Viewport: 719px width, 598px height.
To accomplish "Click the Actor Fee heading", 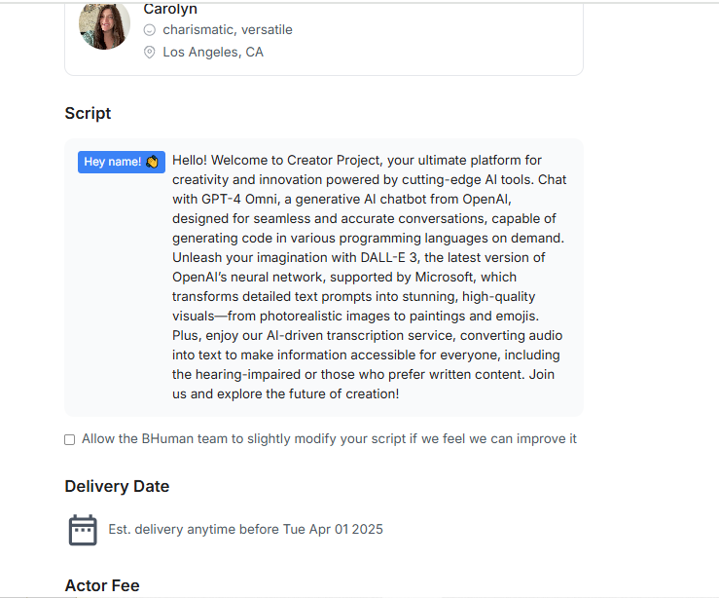I will pyautogui.click(x=102, y=585).
